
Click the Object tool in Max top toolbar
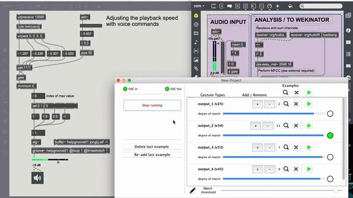tap(213, 6)
